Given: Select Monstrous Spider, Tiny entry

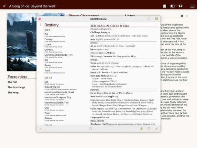Looking at the screenshot, I should [x=56, y=103].
